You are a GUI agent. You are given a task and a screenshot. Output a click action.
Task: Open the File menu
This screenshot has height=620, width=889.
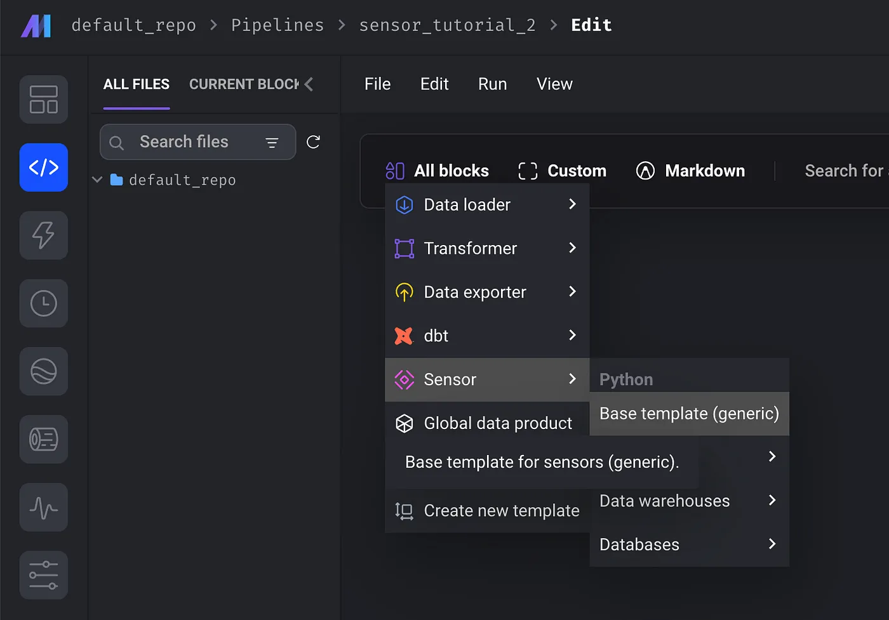click(x=377, y=84)
